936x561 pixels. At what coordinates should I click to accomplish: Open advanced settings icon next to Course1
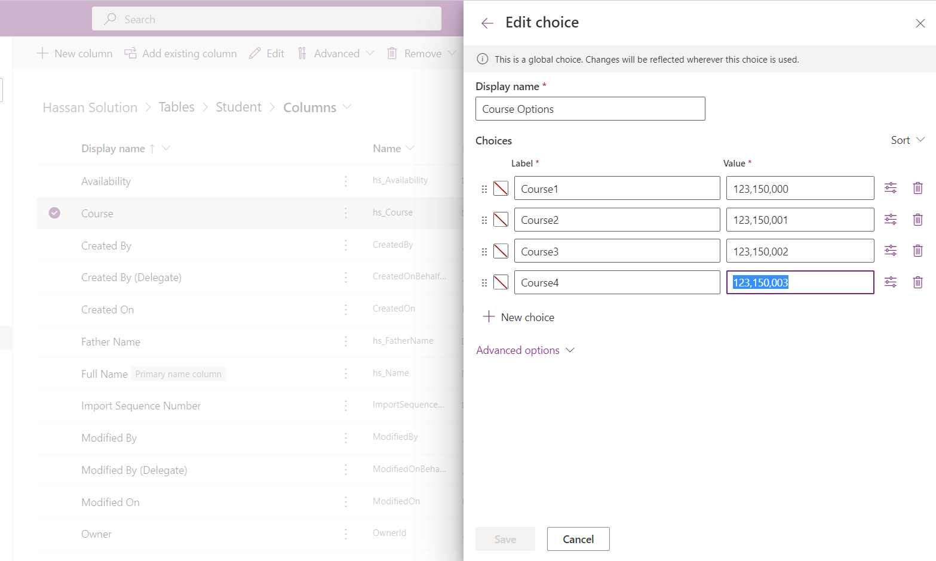891,187
